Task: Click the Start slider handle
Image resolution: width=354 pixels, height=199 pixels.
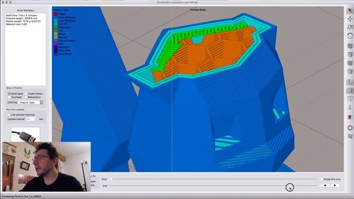Action: 111,179
